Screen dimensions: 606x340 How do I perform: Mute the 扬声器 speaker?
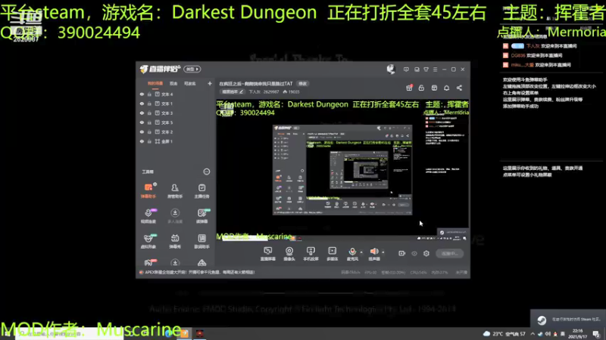pyautogui.click(x=373, y=254)
